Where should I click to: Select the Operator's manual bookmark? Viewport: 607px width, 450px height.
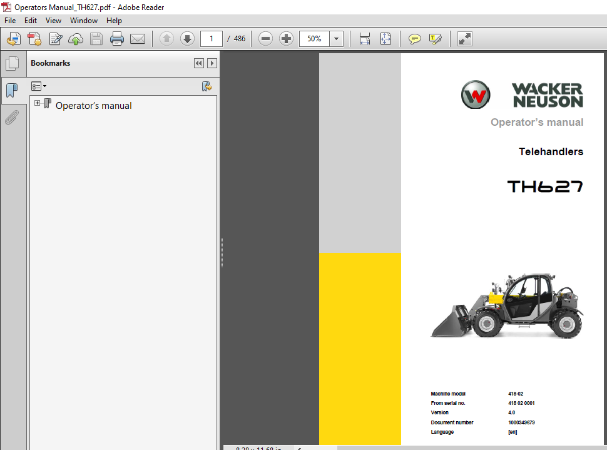93,106
